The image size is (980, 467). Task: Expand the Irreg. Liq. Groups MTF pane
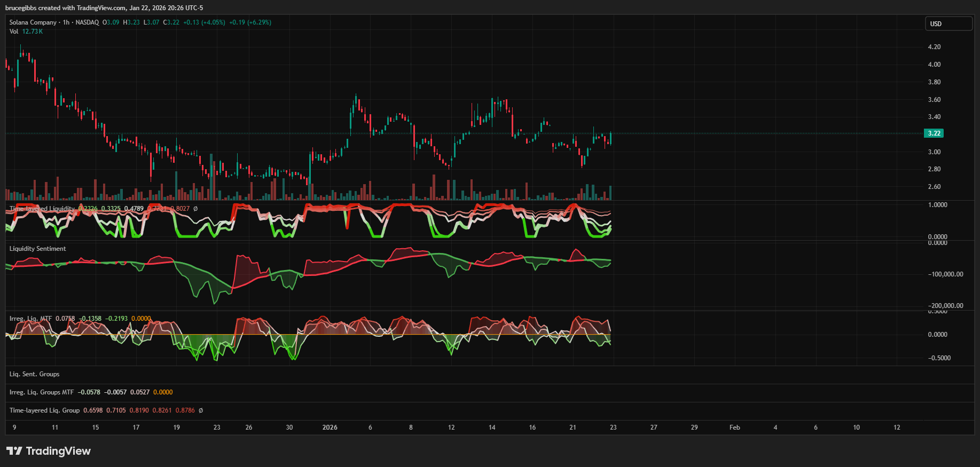pos(42,392)
